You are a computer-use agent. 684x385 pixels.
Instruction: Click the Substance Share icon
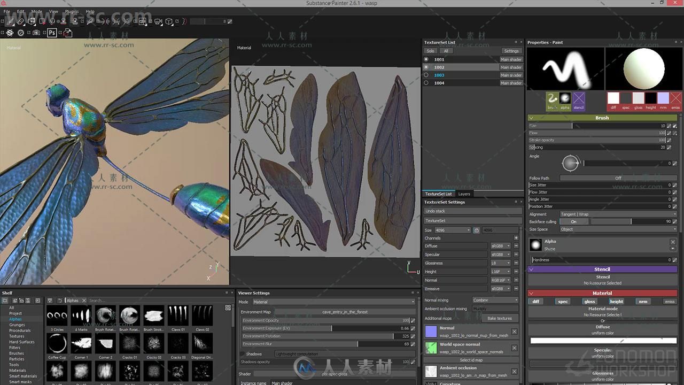click(10, 33)
